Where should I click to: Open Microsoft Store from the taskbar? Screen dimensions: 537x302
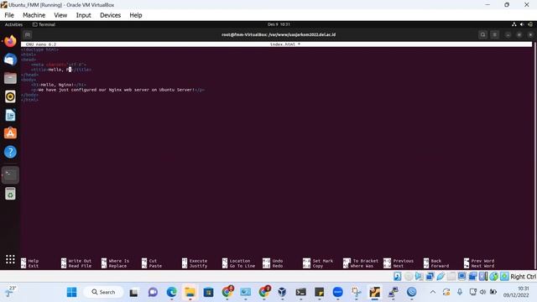(x=208, y=292)
